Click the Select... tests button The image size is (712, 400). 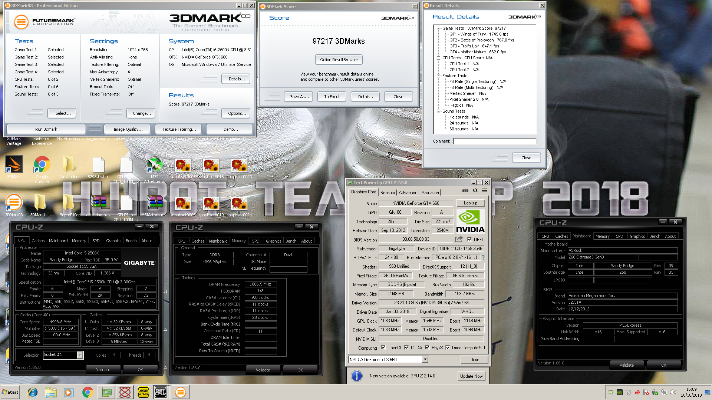coord(63,113)
